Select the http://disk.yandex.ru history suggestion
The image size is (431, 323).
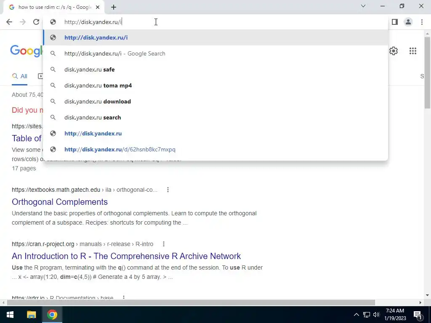[216, 133]
